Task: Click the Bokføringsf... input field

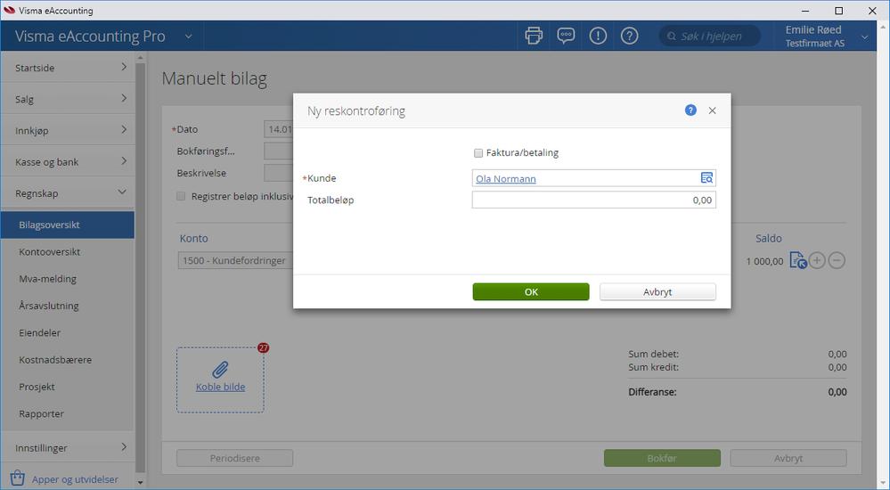Action: (x=279, y=151)
